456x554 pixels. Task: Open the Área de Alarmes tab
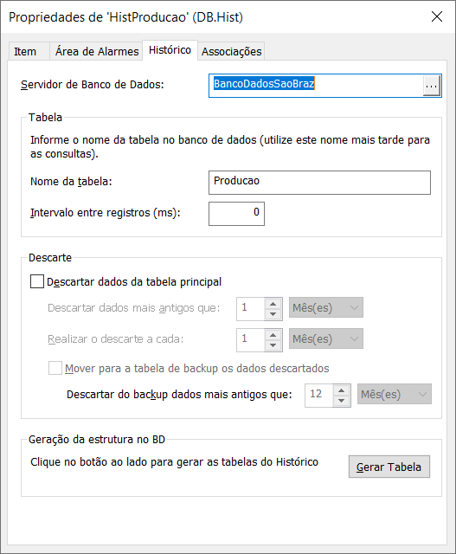(96, 52)
